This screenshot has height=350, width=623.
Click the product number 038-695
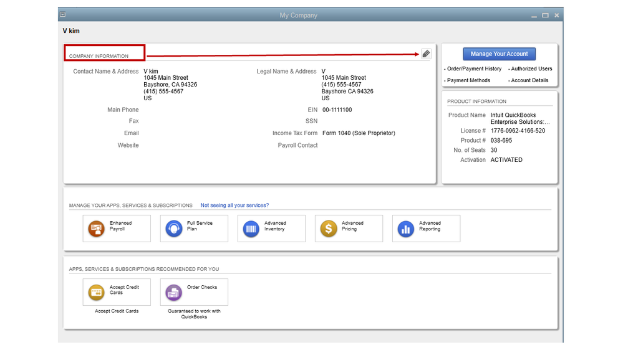pyautogui.click(x=501, y=141)
